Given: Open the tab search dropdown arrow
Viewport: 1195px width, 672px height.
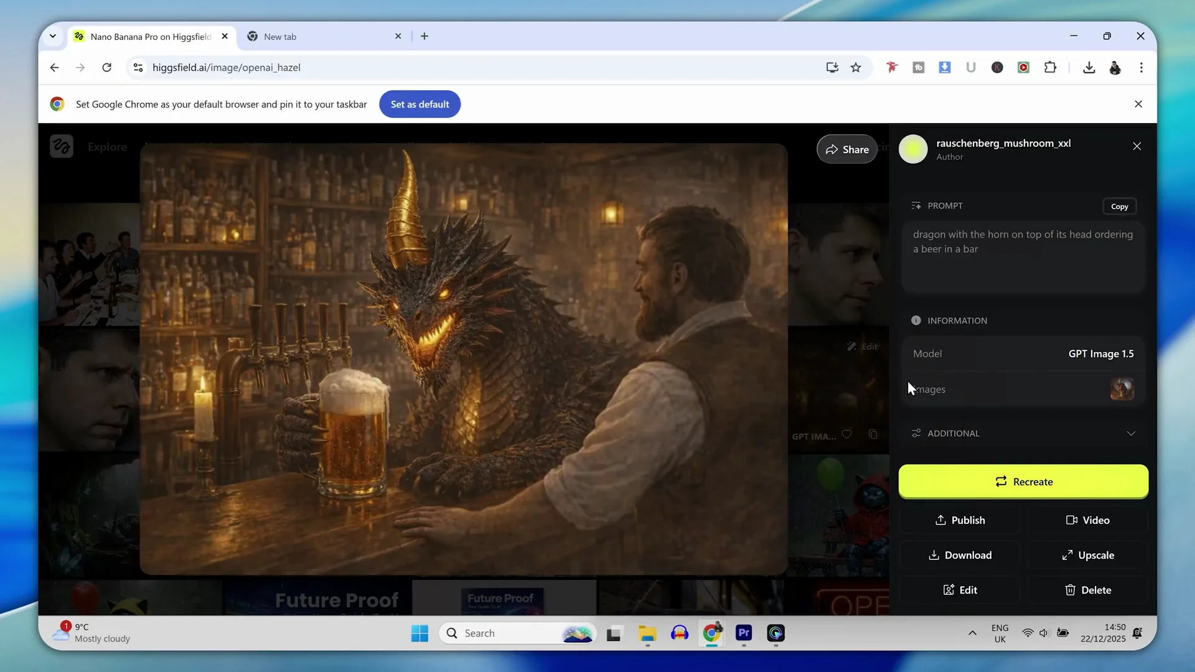Looking at the screenshot, I should coord(53,36).
